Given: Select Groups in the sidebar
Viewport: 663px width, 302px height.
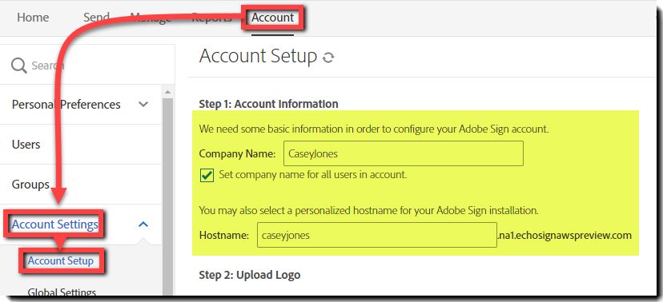Looking at the screenshot, I should point(31,185).
